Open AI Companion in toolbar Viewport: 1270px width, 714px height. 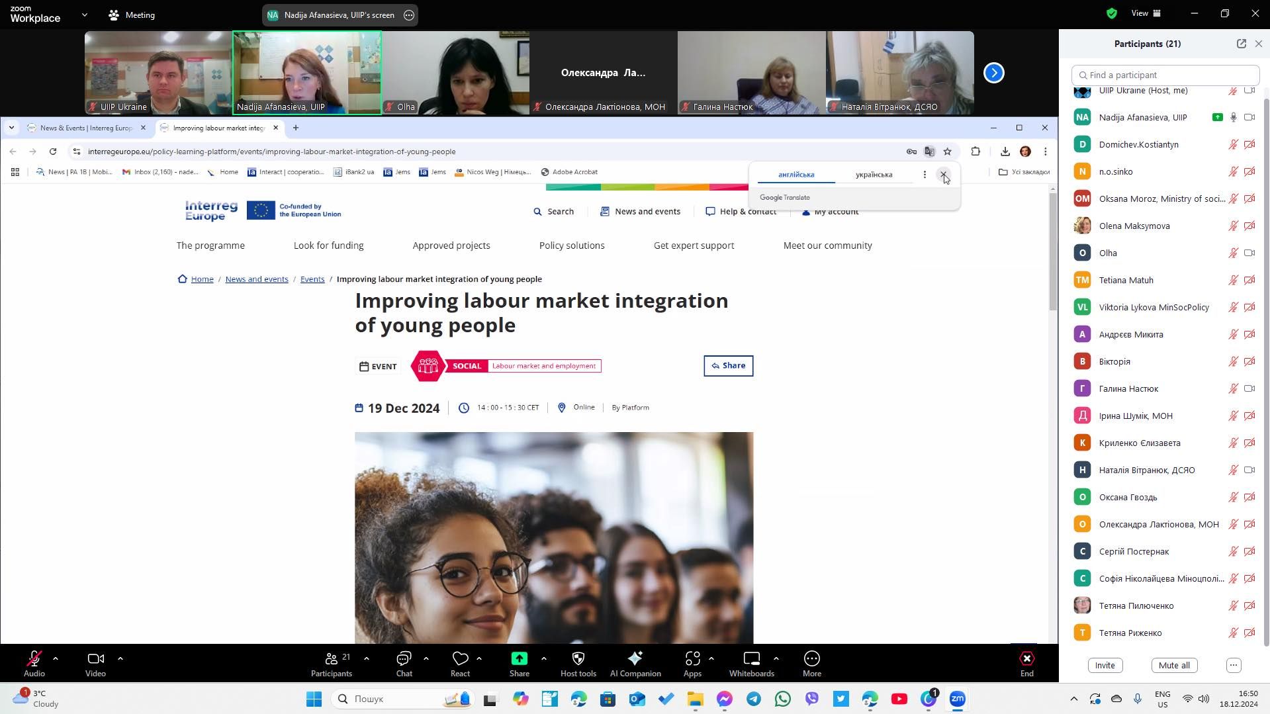coord(635,664)
